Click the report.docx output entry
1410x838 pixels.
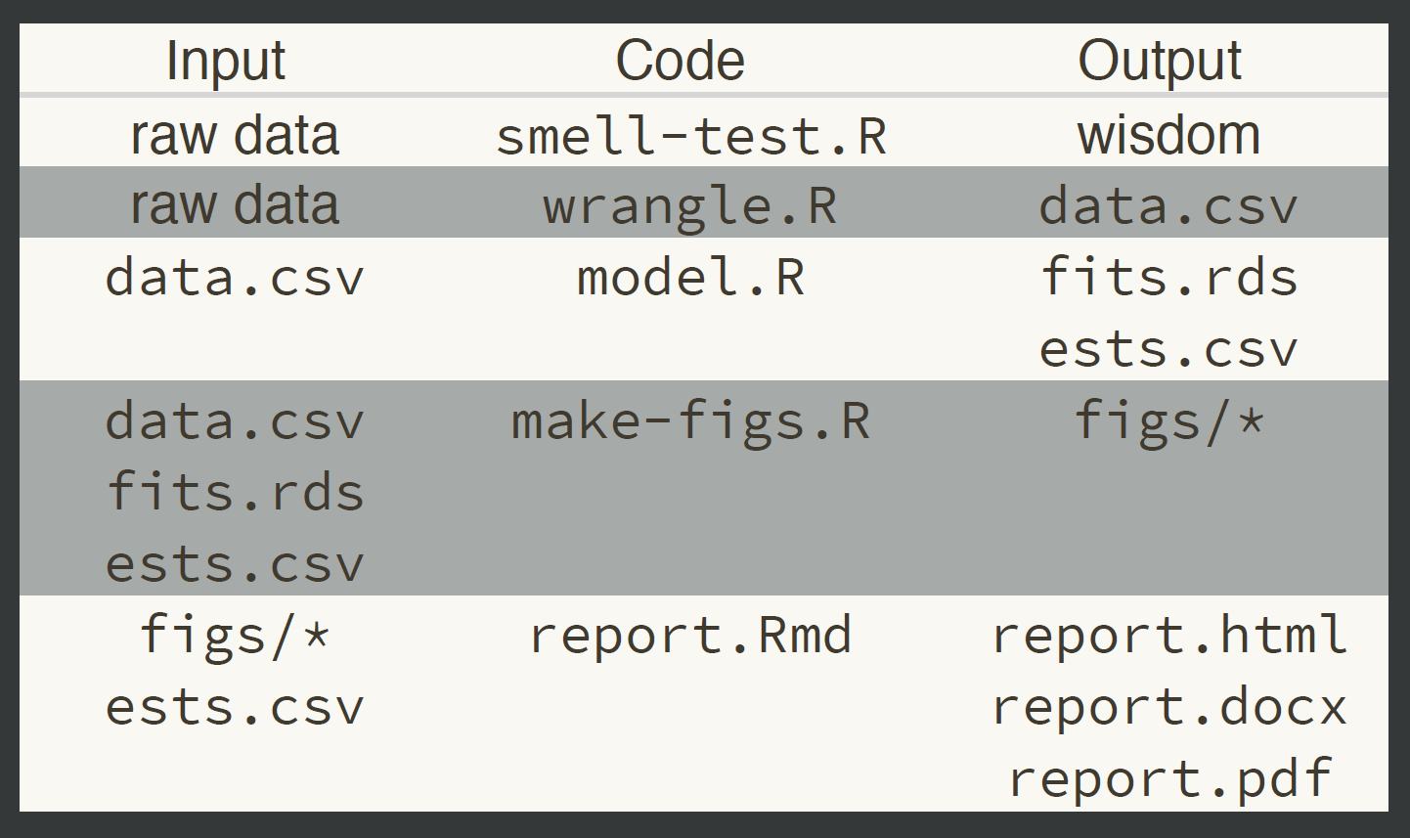point(1169,707)
